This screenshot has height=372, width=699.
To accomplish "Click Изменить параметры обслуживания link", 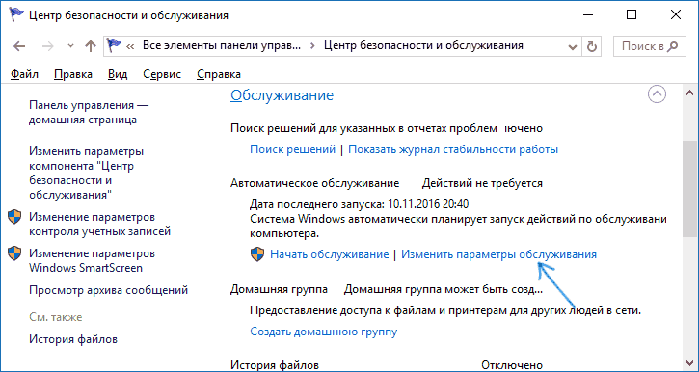I will pyautogui.click(x=498, y=254).
